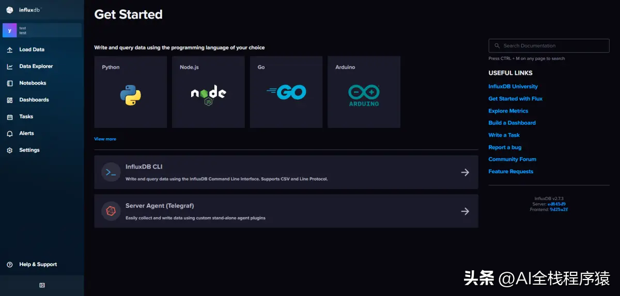Choose the Node.js language tile
This screenshot has width=620, height=296.
(208, 92)
